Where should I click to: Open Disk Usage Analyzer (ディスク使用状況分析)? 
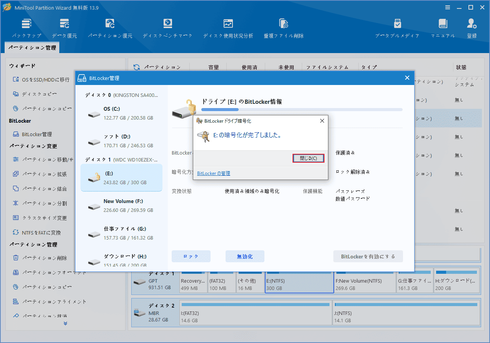click(228, 28)
